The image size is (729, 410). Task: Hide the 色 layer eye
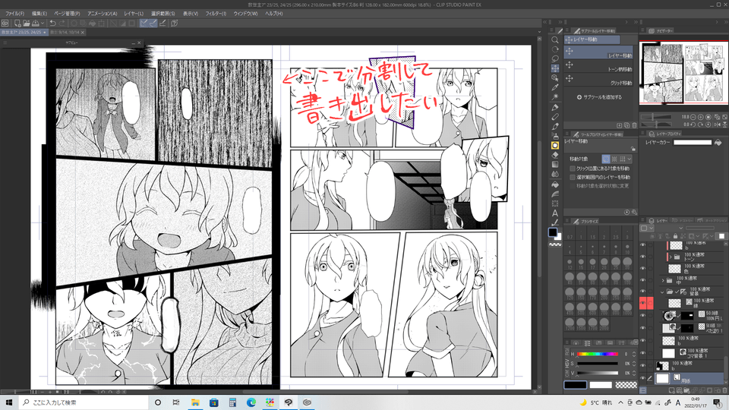tap(643, 268)
